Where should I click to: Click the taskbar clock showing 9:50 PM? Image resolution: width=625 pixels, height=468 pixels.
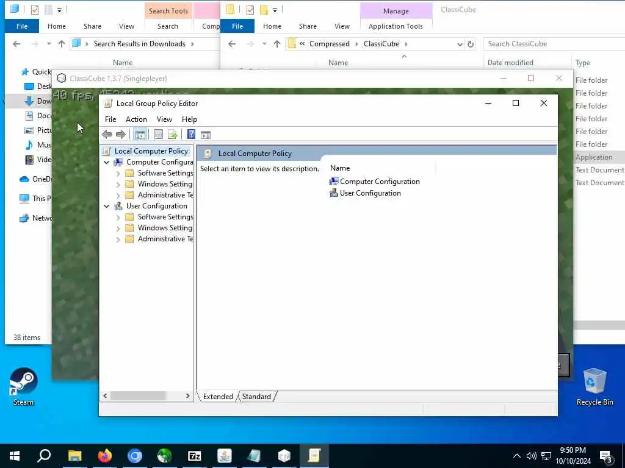573,456
